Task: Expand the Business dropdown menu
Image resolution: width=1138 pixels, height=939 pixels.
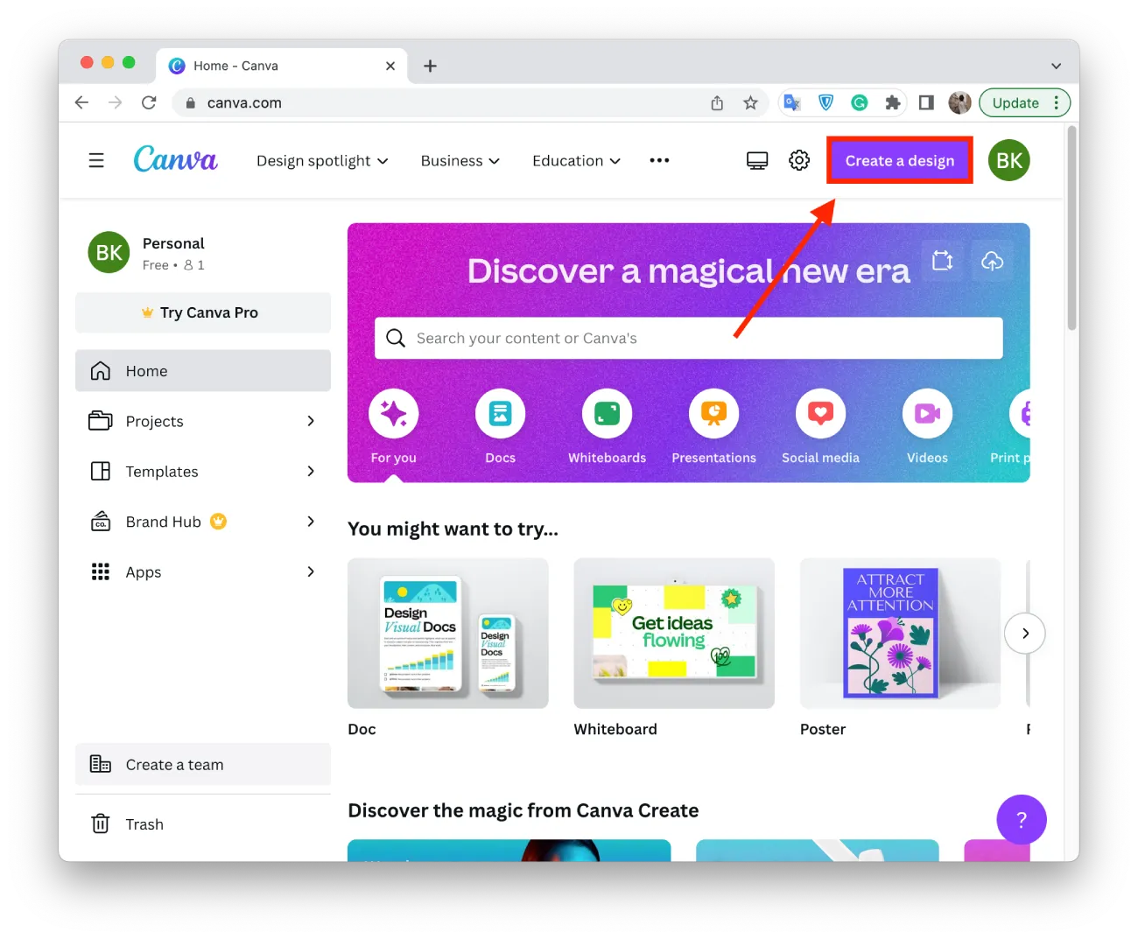Action: point(460,160)
